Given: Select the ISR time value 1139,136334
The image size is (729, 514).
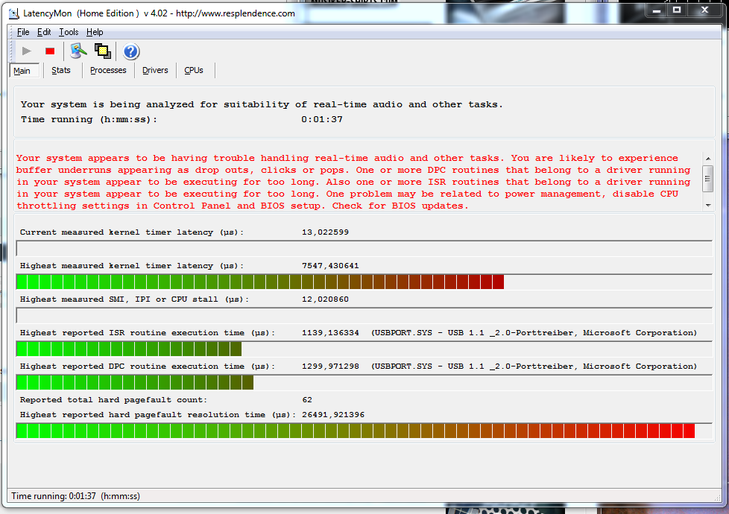Looking at the screenshot, I should click(330, 332).
